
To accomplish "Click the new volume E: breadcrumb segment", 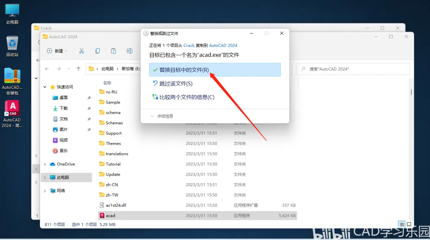I will pos(131,69).
